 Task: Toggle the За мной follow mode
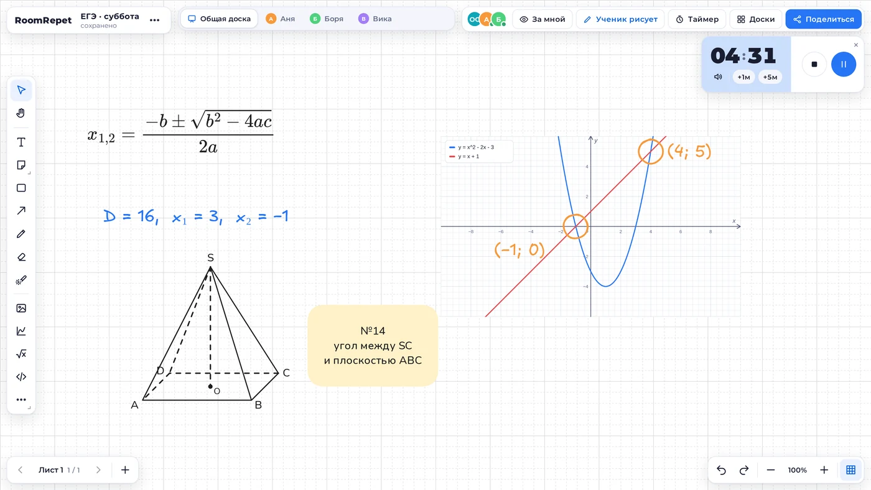click(x=543, y=19)
